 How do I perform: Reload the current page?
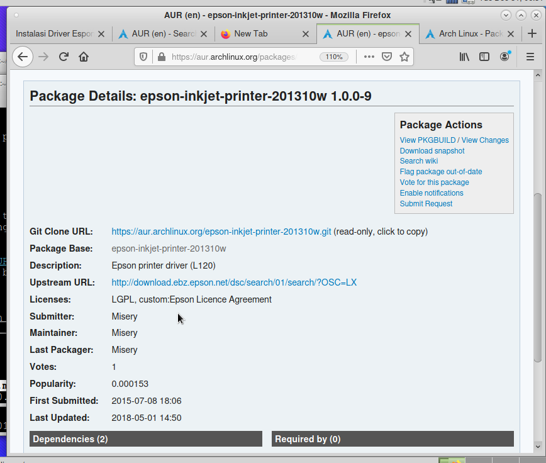point(64,57)
